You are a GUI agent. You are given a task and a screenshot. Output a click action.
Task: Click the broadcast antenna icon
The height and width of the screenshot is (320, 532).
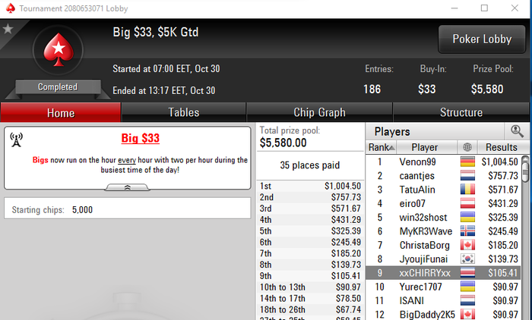tap(16, 140)
